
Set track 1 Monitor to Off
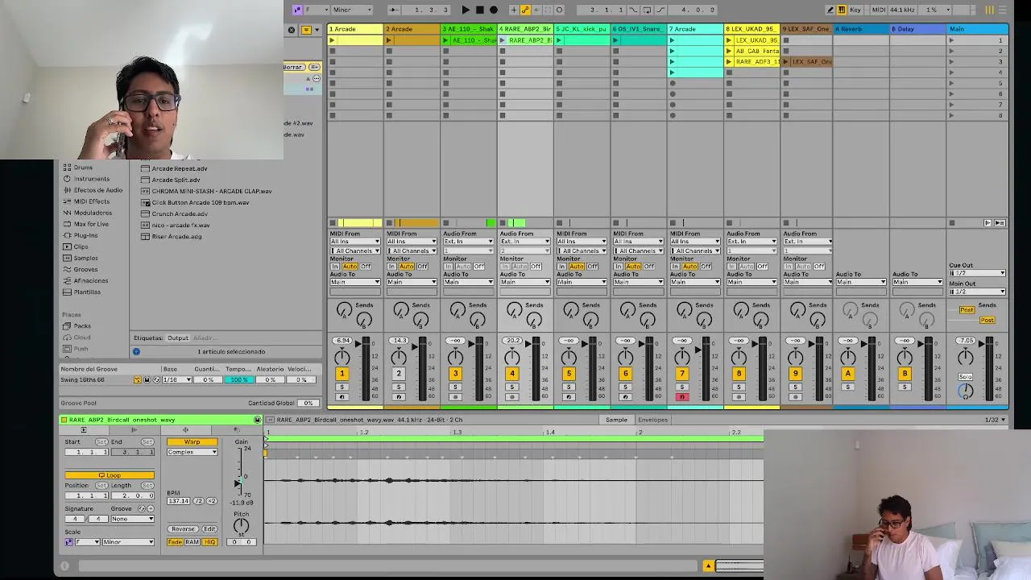[x=366, y=266]
